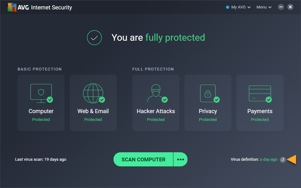This screenshot has height=188, width=301.
Task: Open the My AVG dropdown
Action: click(238, 7)
